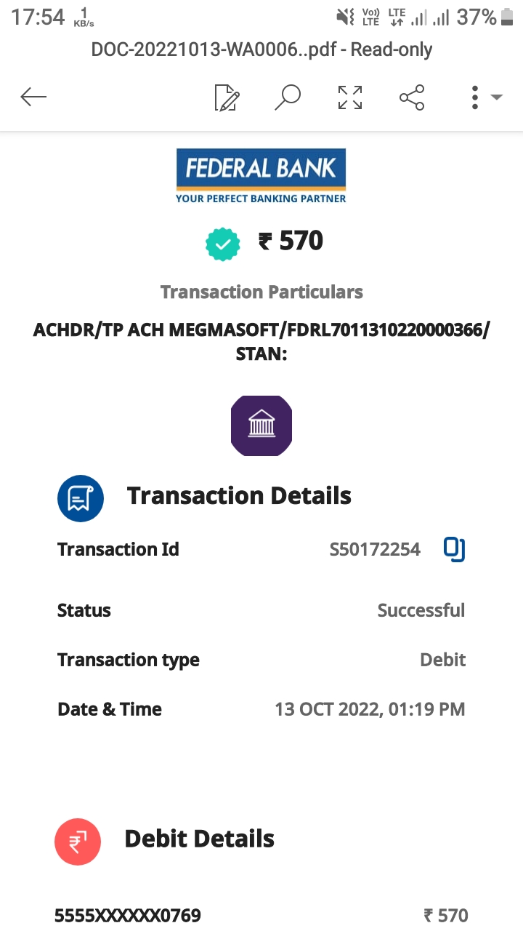Open the three-dot more options menu
This screenshot has height=931, width=523.
click(475, 97)
